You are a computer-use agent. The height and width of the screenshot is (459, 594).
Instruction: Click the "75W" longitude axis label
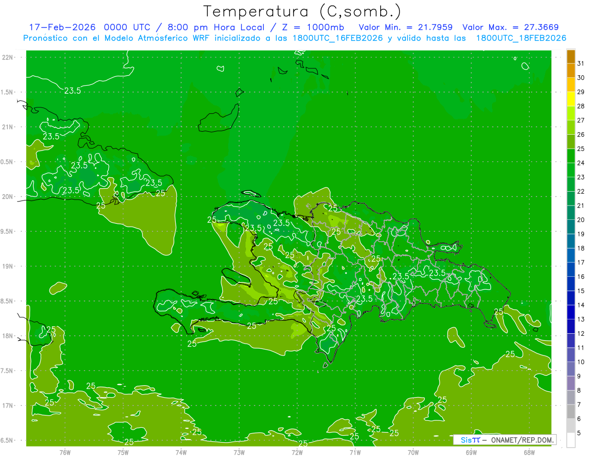(123, 452)
